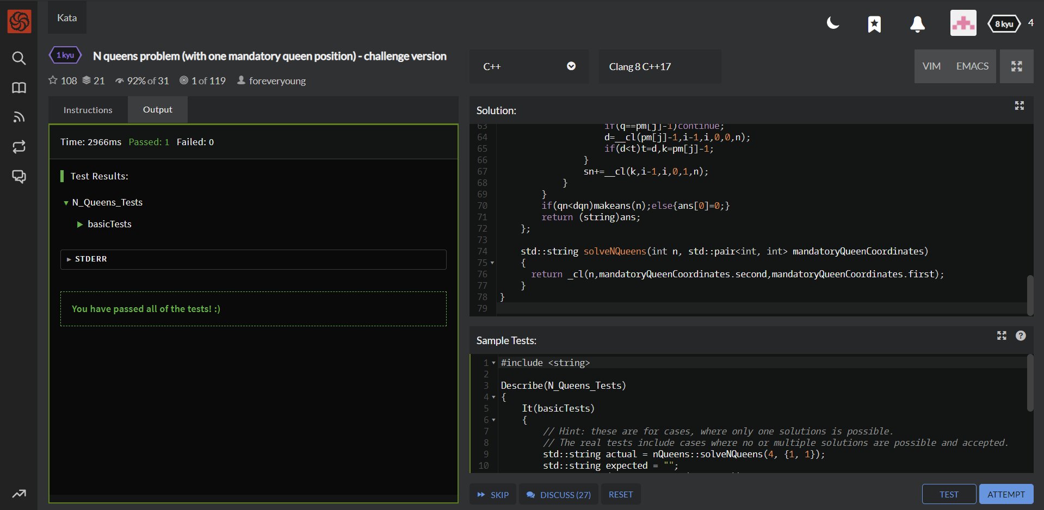The width and height of the screenshot is (1044, 510).
Task: Open the Codewars home logo
Action: point(19,22)
